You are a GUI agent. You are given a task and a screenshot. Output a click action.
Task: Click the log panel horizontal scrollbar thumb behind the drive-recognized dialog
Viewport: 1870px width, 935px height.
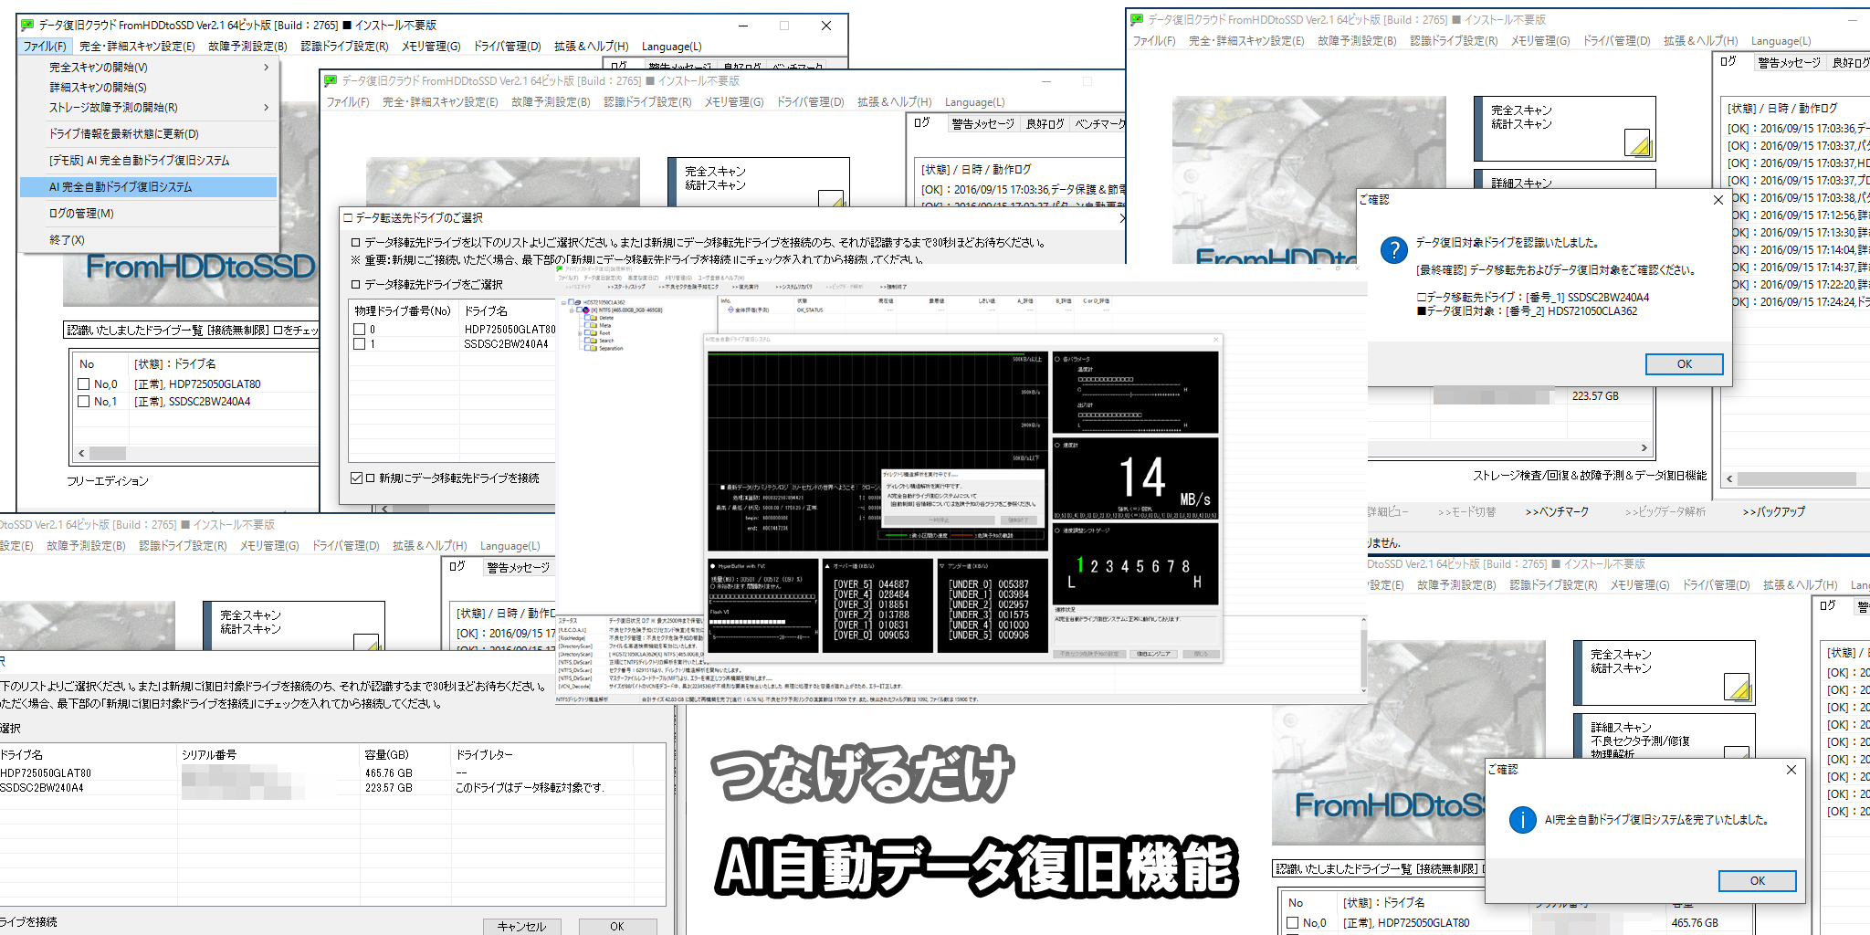click(x=1796, y=478)
